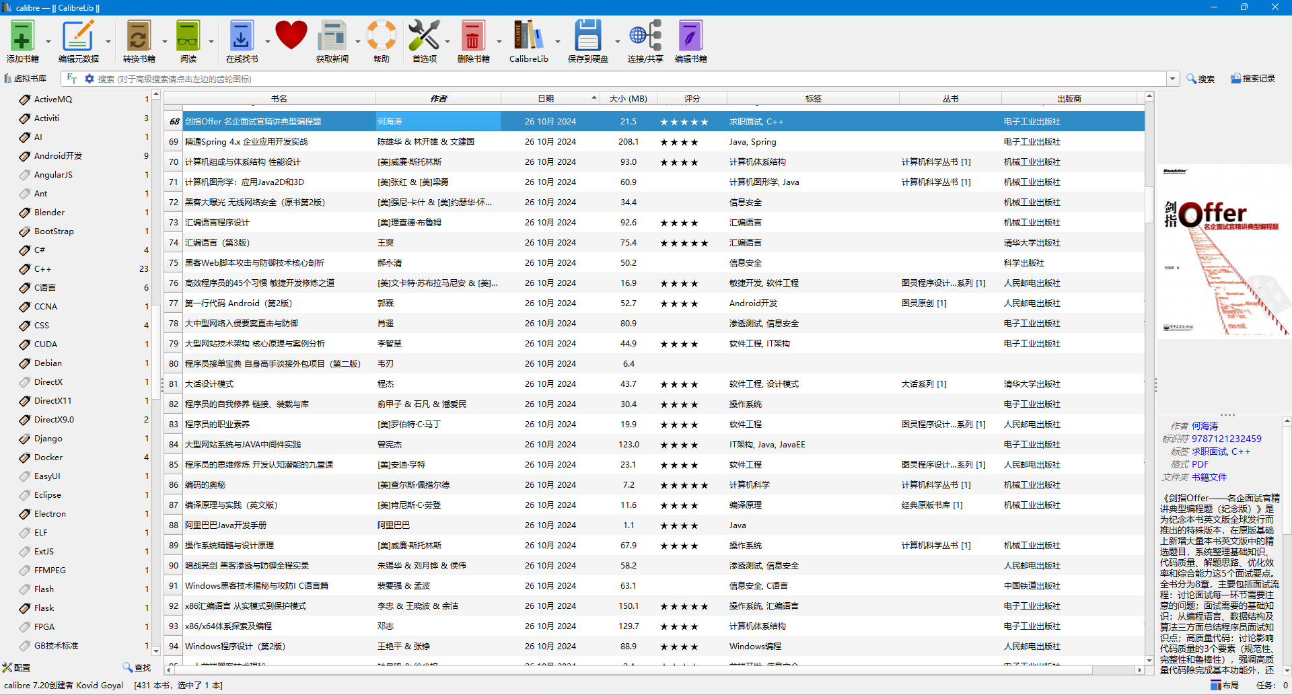Sort by the Size (大小 MB) column header
1292x695 pixels.
pos(628,99)
